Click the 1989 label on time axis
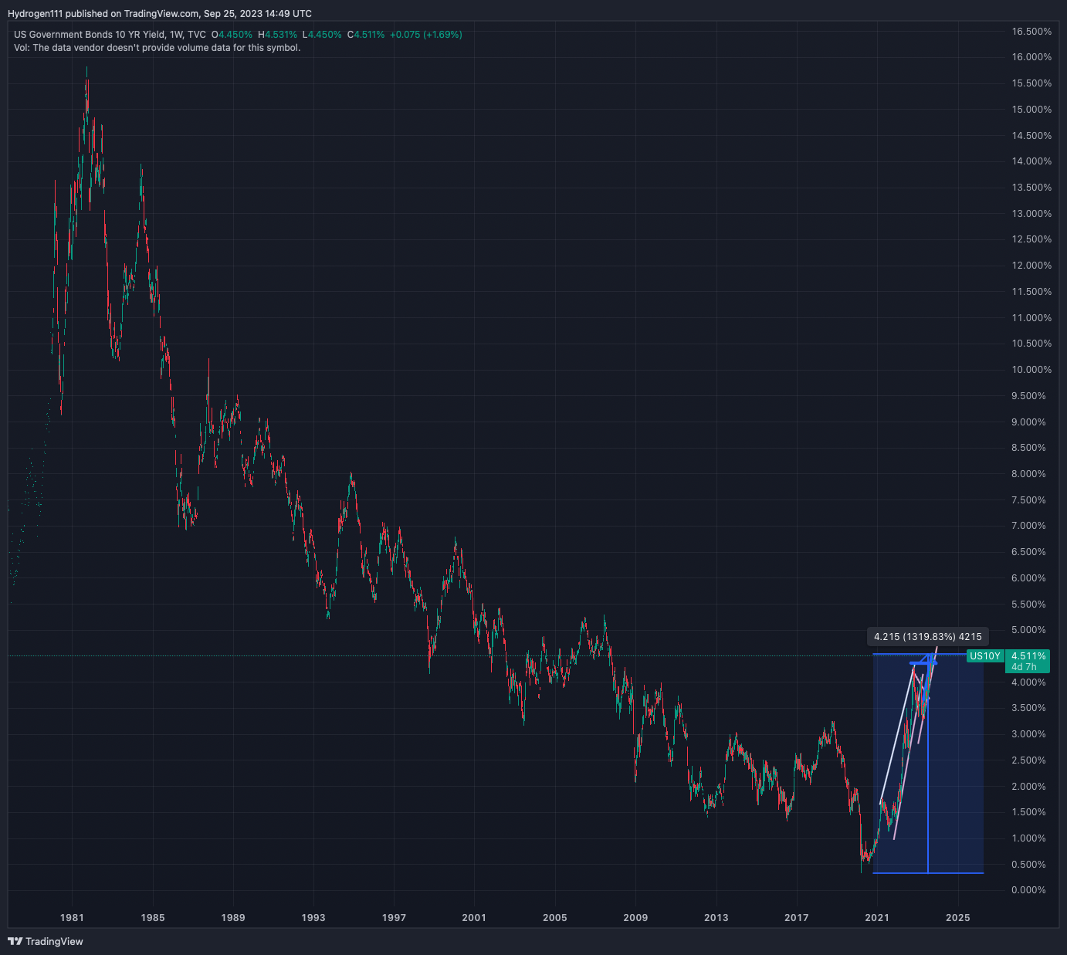 233,918
